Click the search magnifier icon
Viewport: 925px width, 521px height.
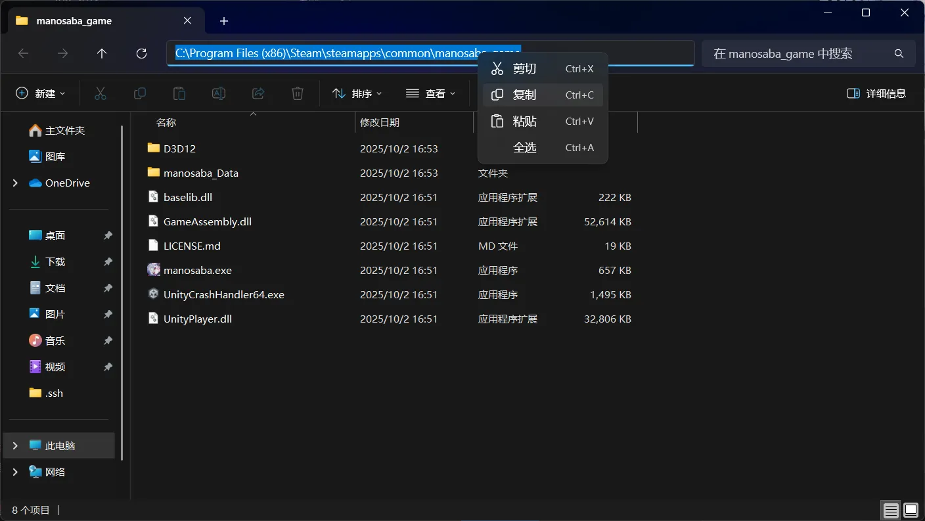(899, 54)
